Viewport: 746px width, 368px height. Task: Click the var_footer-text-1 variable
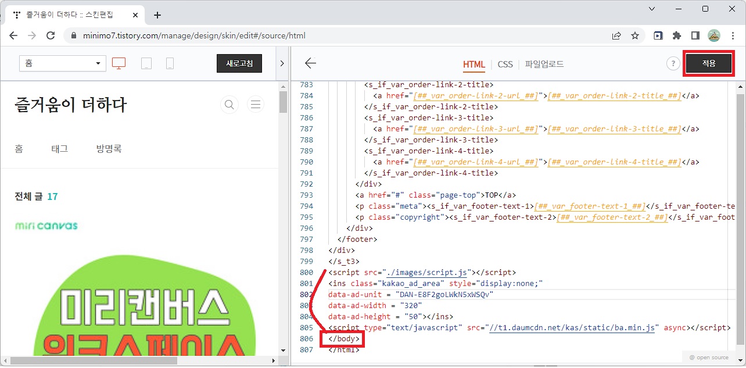pos(590,206)
